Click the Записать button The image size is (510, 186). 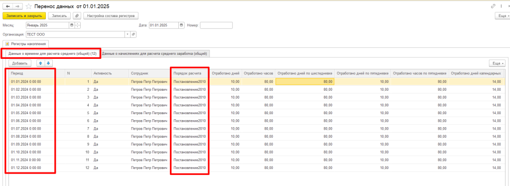60,15
